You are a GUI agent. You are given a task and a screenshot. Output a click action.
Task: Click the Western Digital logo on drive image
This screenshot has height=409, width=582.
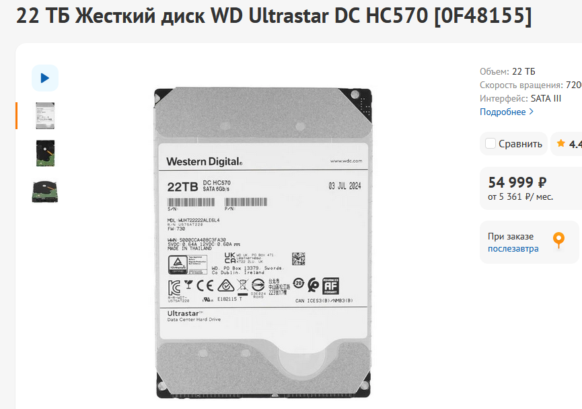pos(204,161)
